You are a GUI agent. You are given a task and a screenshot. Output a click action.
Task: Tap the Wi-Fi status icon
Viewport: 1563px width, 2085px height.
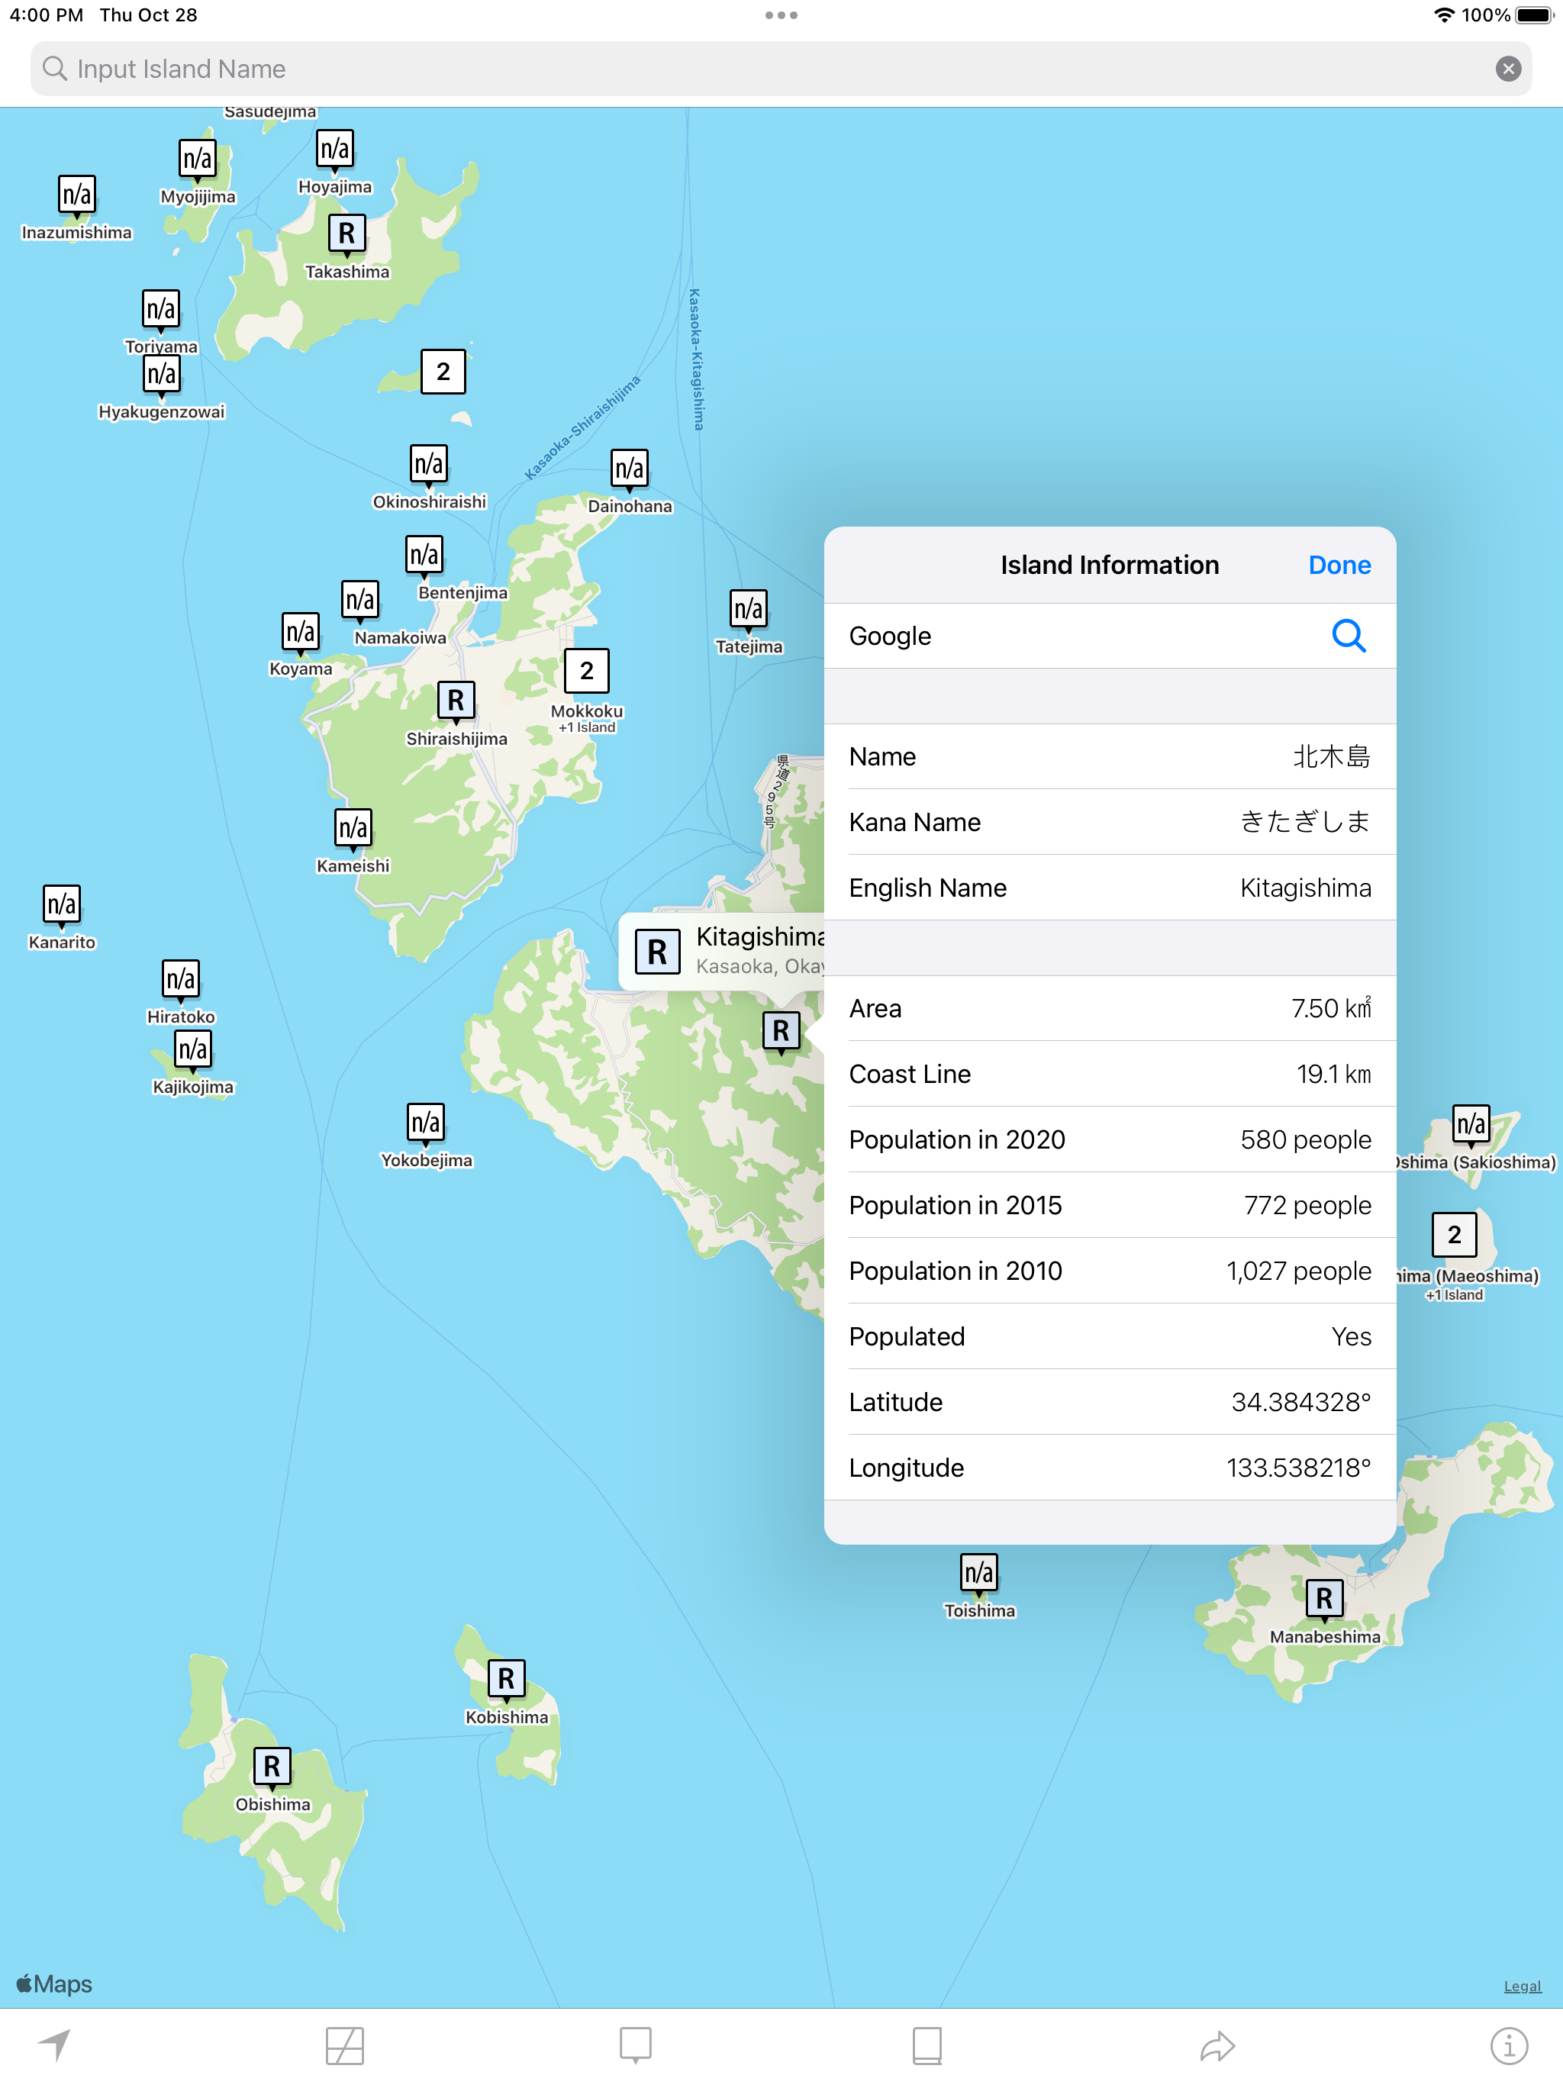coord(1443,15)
